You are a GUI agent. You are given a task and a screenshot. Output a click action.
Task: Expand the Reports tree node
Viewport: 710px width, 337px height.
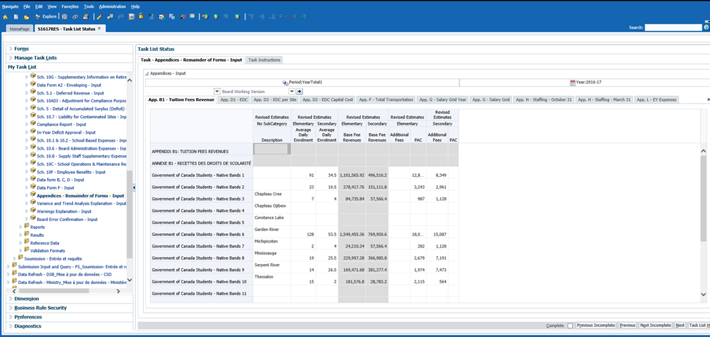(x=20, y=227)
